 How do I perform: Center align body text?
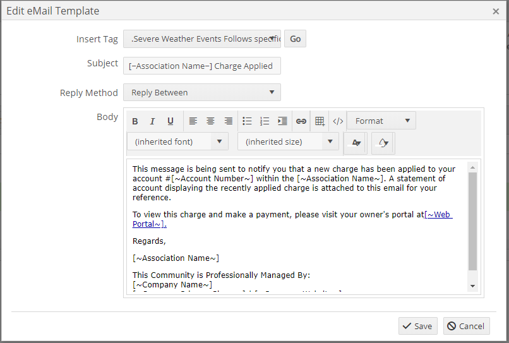210,121
